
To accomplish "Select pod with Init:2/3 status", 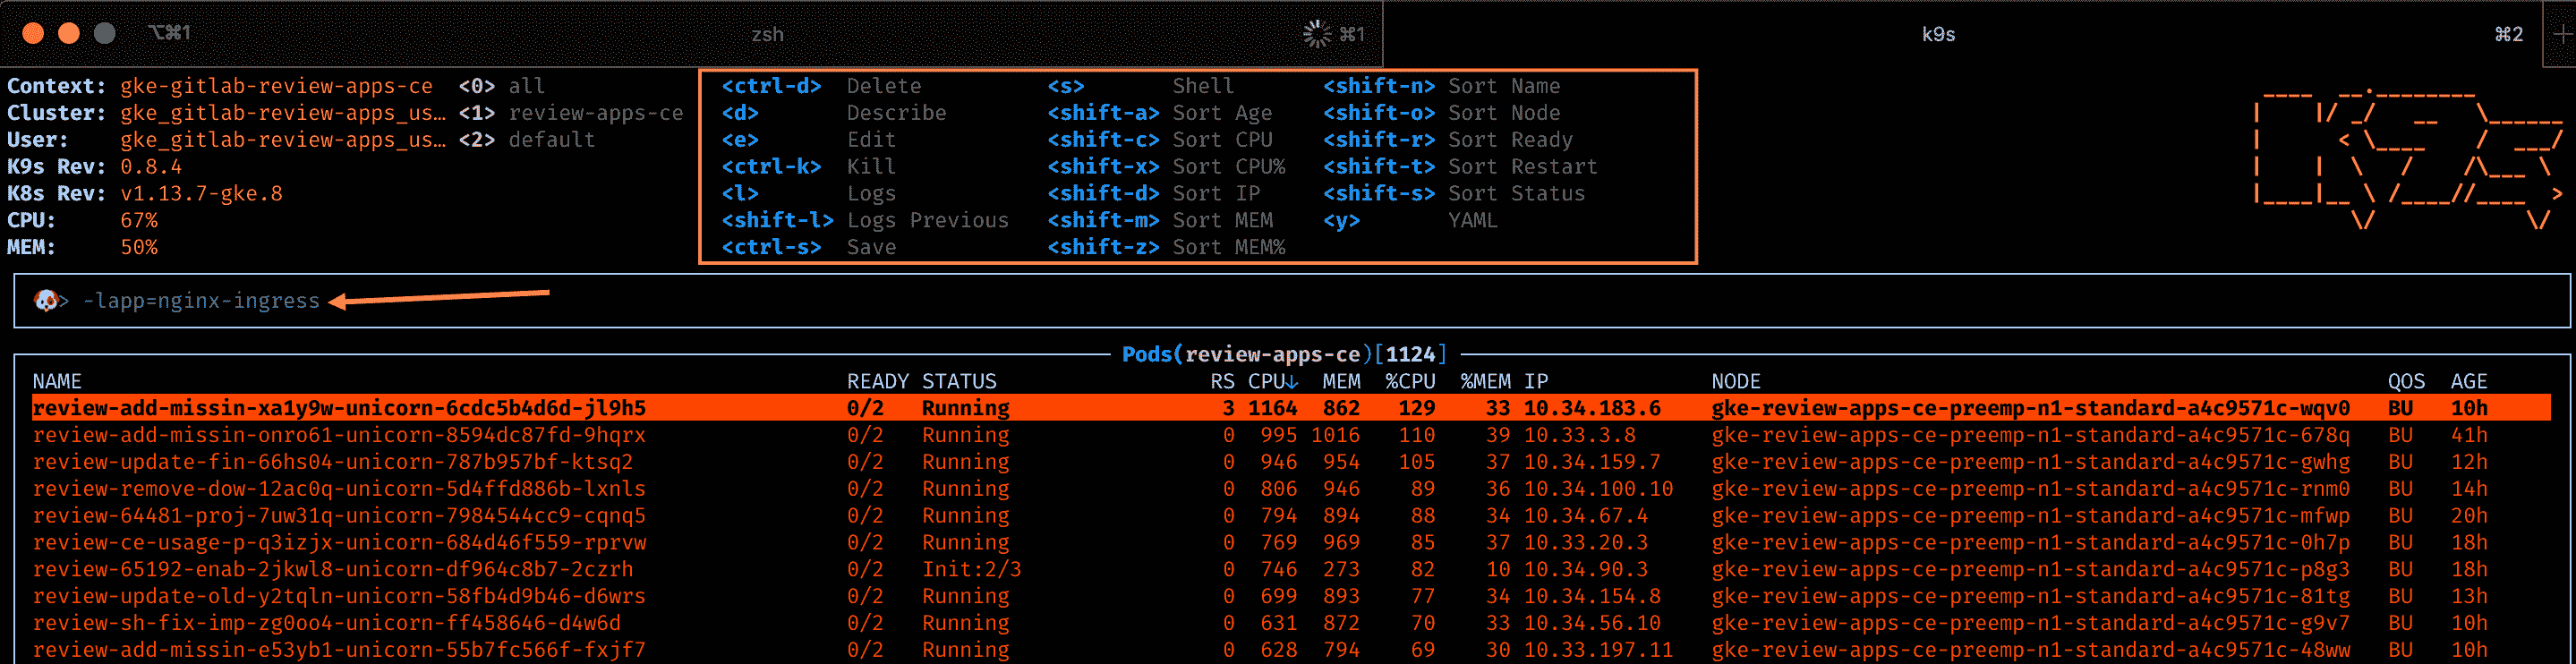I will click(333, 569).
